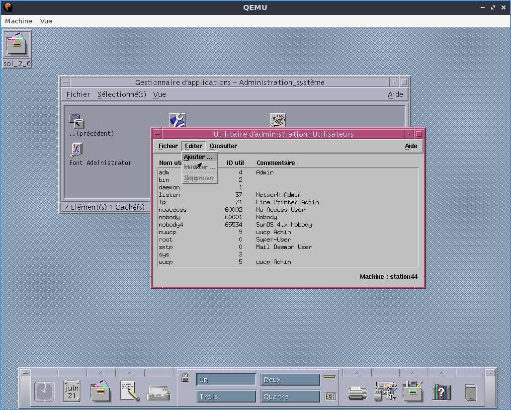Switch to workspace Deux
511x410 pixels.
pyautogui.click(x=290, y=379)
